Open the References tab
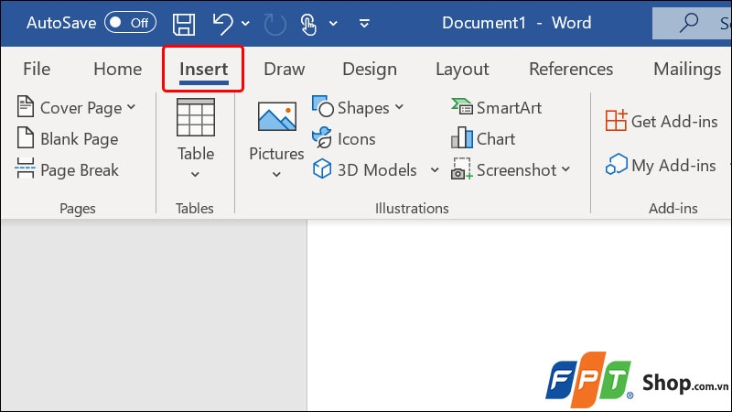The image size is (732, 412). (x=570, y=70)
